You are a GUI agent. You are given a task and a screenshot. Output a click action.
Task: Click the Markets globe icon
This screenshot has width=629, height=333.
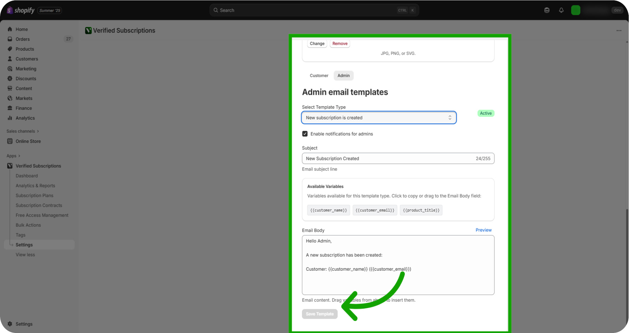[10, 98]
